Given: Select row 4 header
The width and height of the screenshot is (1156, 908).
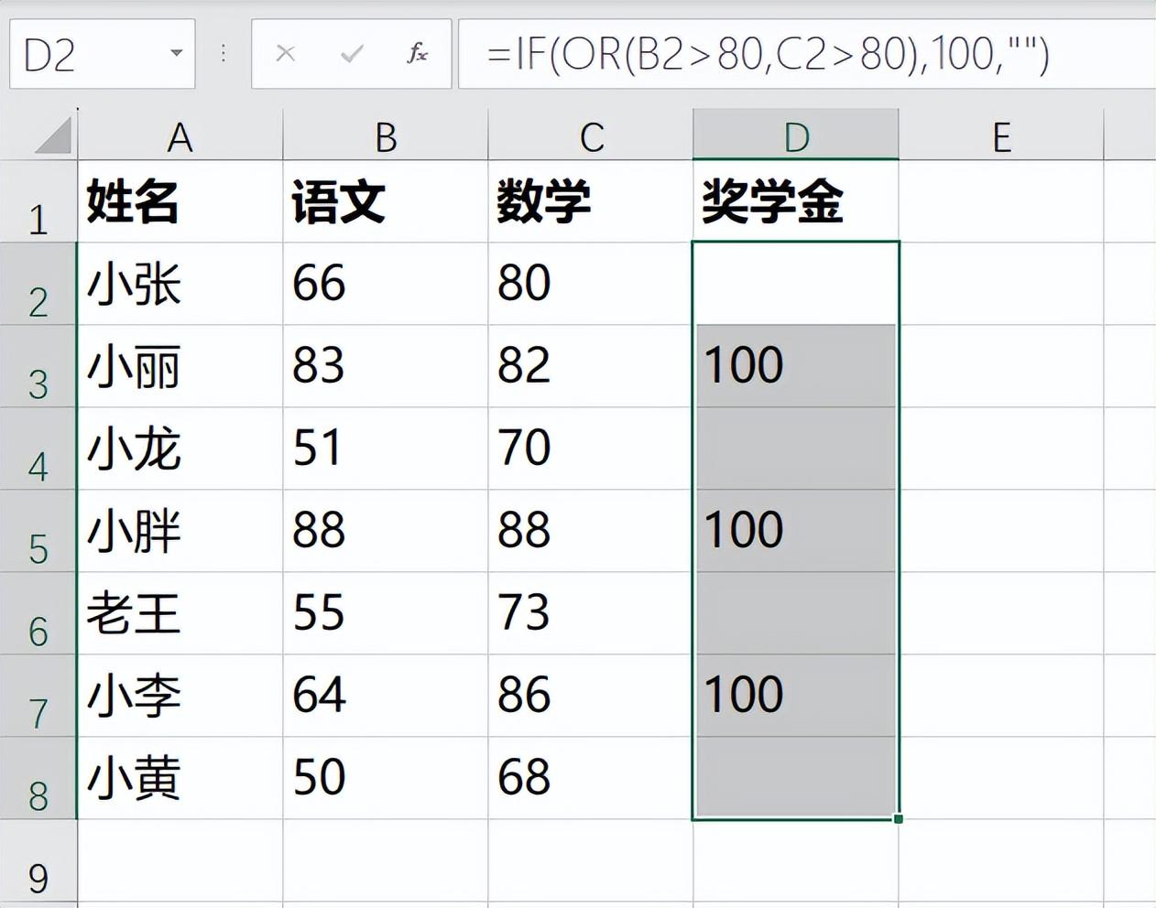Looking at the screenshot, I should tap(38, 449).
